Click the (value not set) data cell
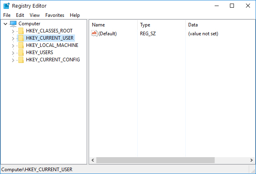This screenshot has height=174, width=256. coord(203,34)
